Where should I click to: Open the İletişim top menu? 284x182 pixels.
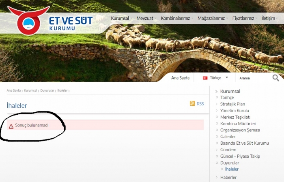coord(268,18)
